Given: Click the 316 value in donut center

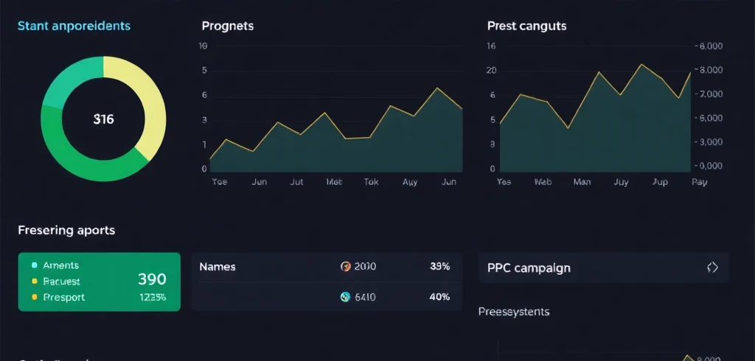Looking at the screenshot, I should pos(104,119).
